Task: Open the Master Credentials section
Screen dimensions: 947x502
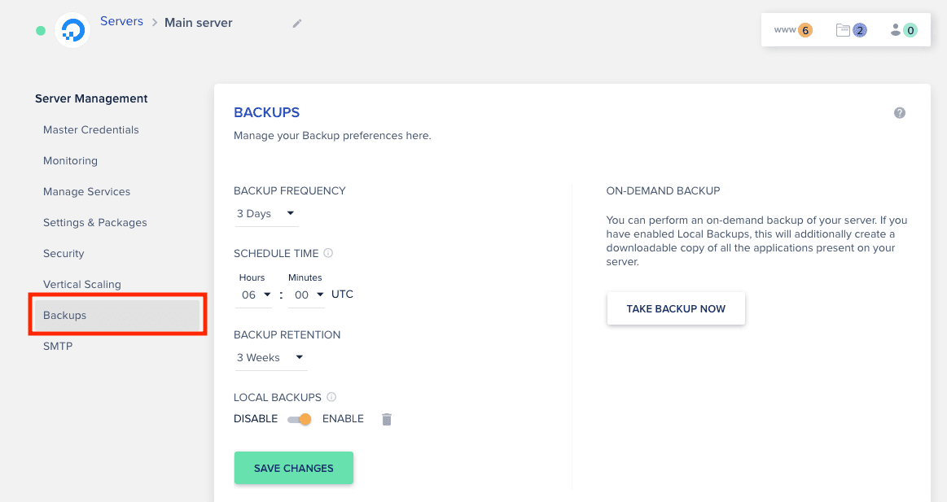Action: (x=91, y=129)
